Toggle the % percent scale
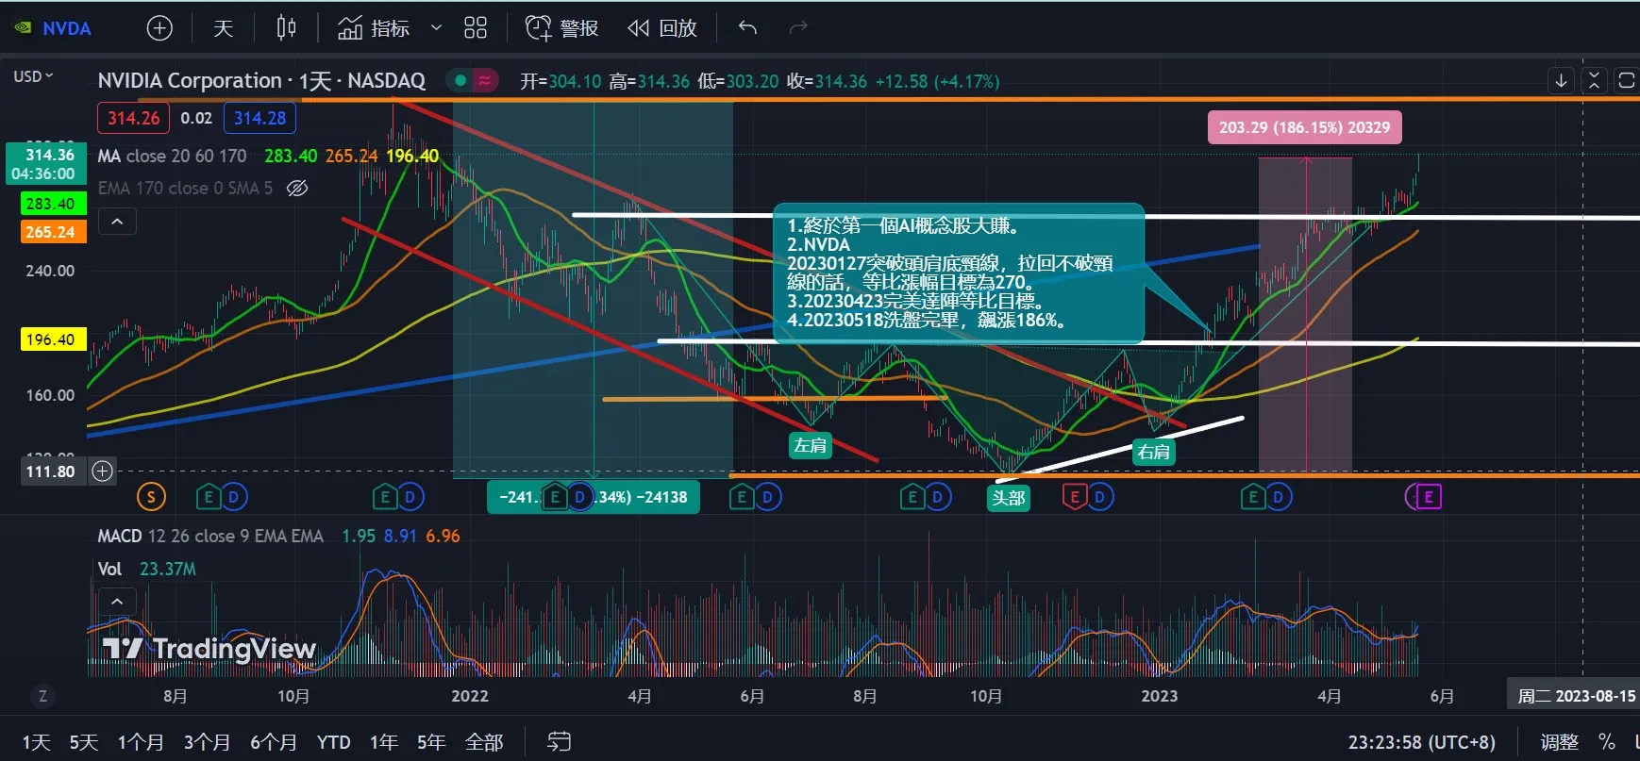Viewport: 1640px width, 761px height. point(1607,742)
